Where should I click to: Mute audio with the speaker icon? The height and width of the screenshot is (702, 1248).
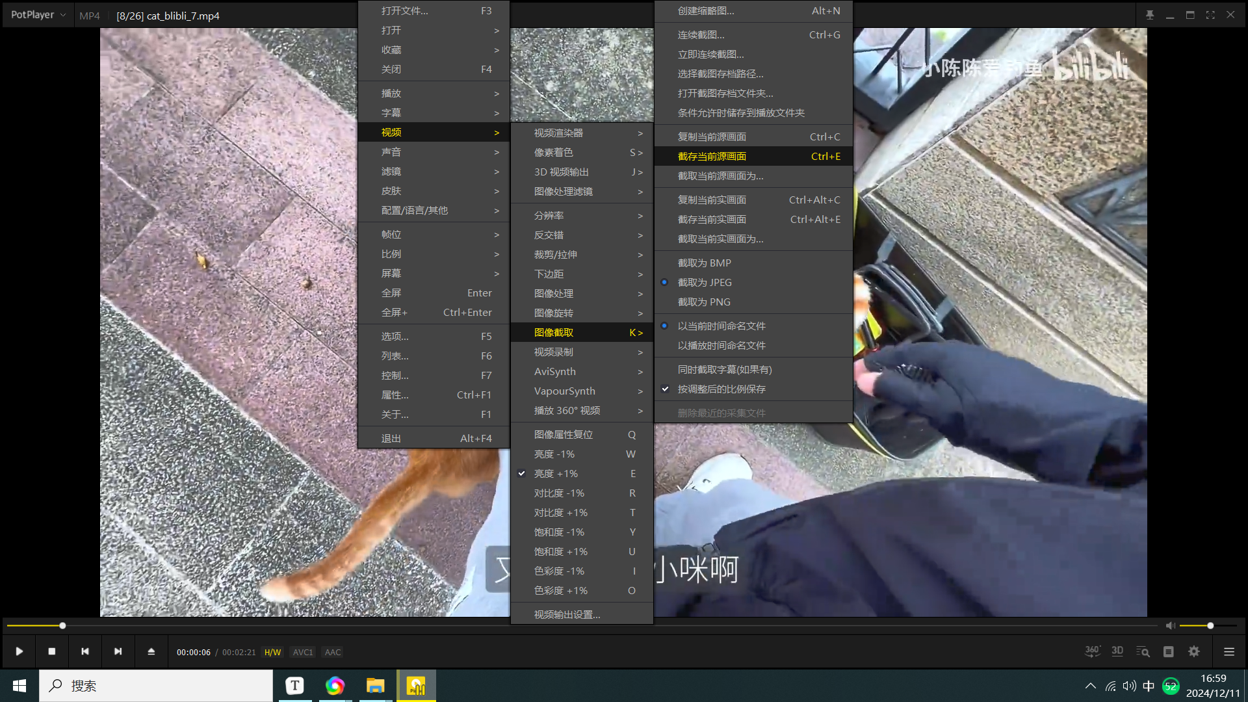[x=1170, y=625]
